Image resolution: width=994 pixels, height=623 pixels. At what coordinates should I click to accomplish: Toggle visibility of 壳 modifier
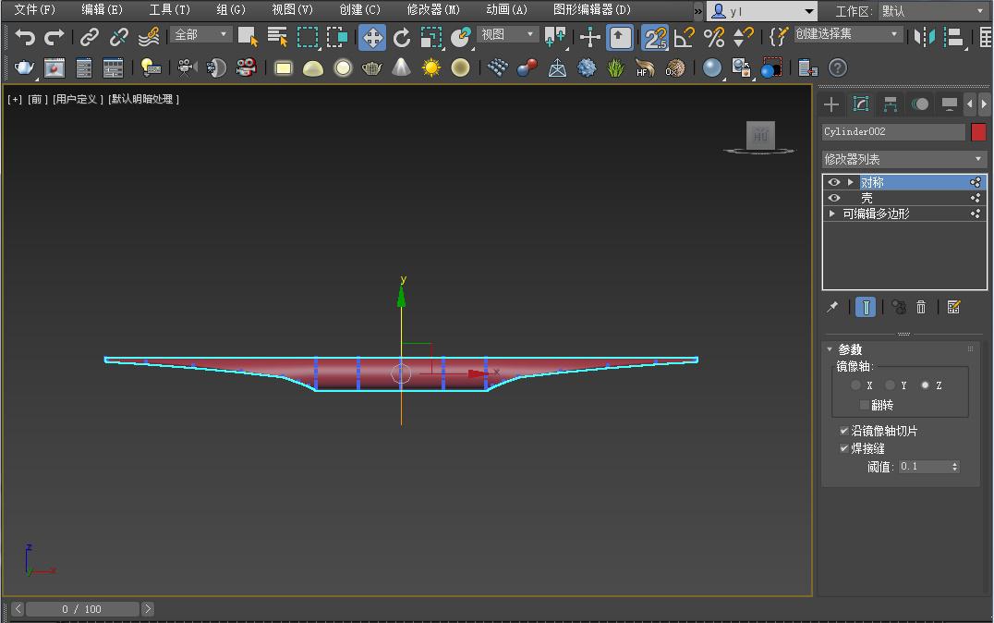[x=833, y=198]
